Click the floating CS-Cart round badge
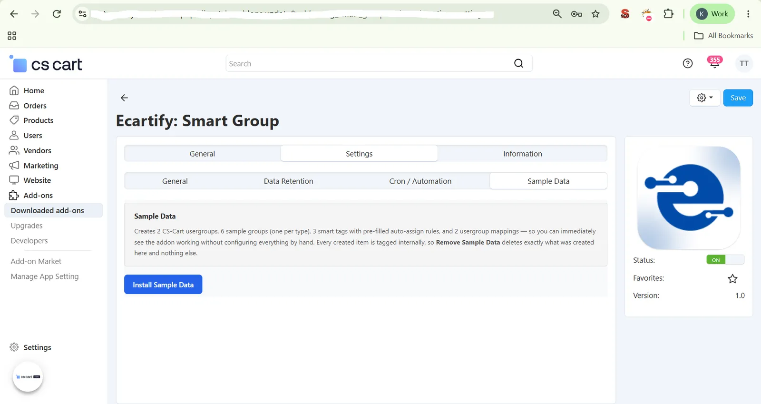The width and height of the screenshot is (761, 404). coord(28,377)
